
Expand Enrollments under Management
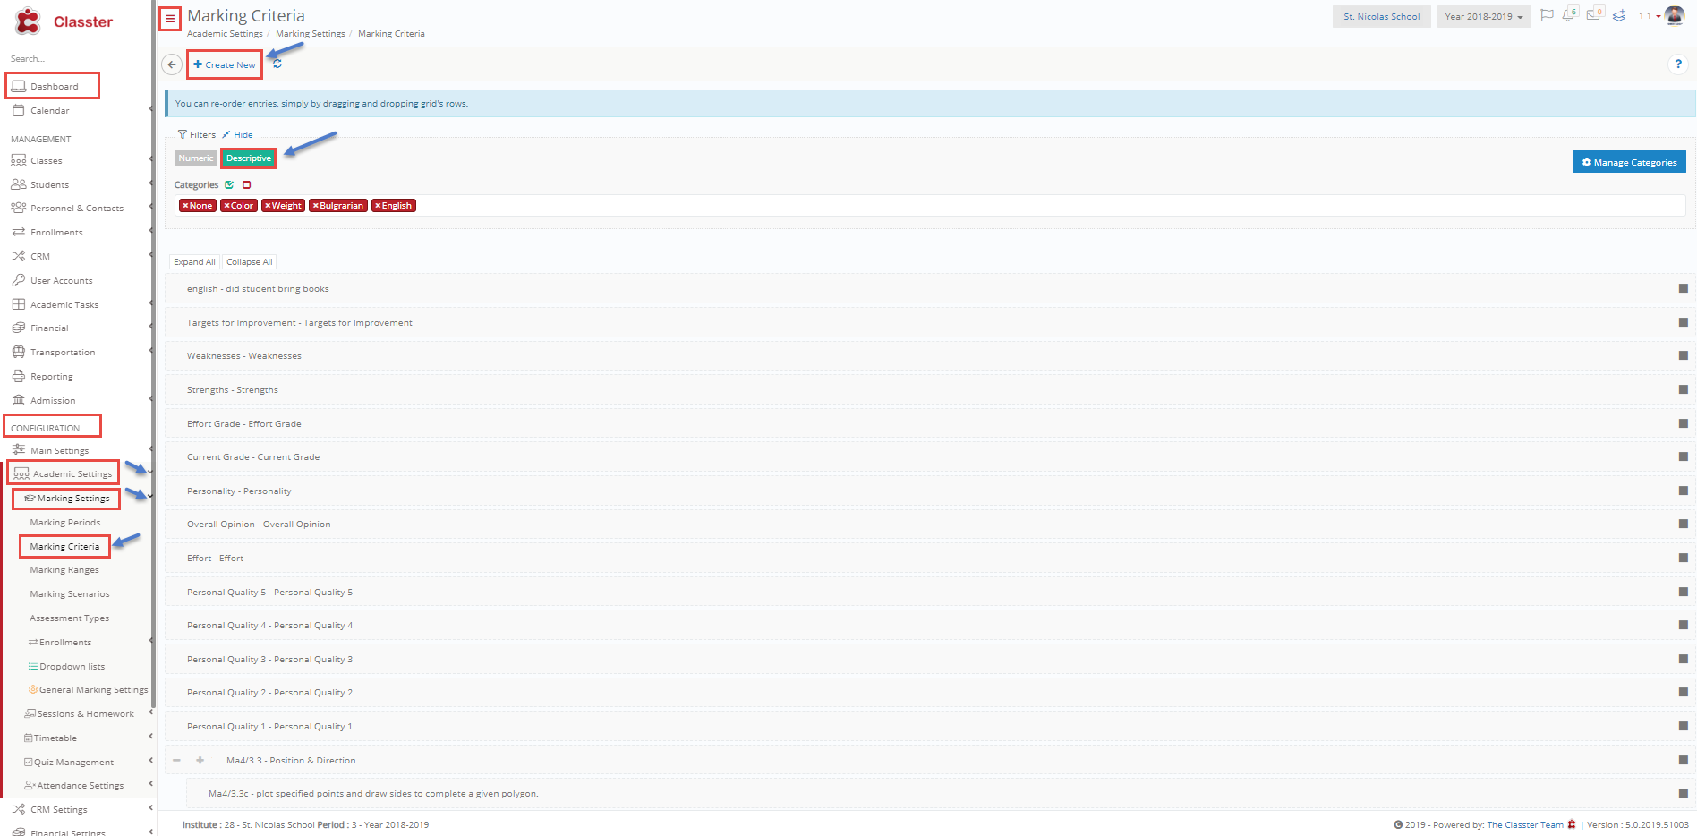pyautogui.click(x=55, y=232)
